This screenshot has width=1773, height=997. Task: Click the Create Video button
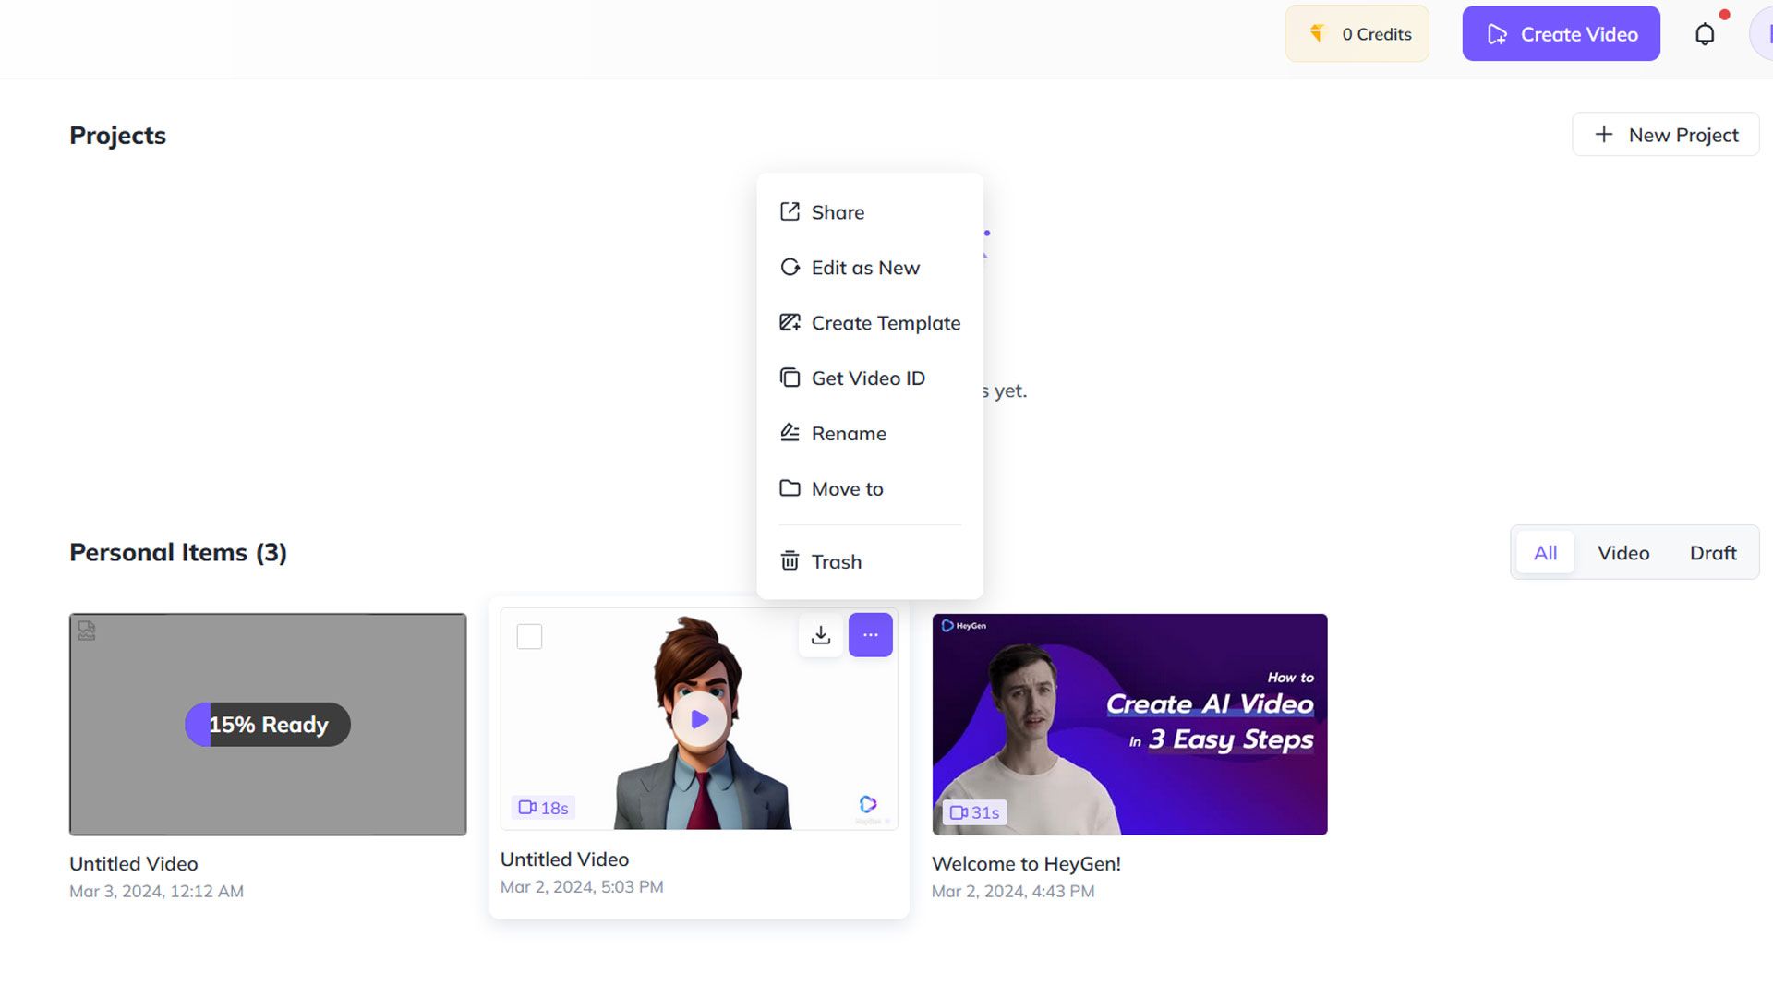[1561, 34]
